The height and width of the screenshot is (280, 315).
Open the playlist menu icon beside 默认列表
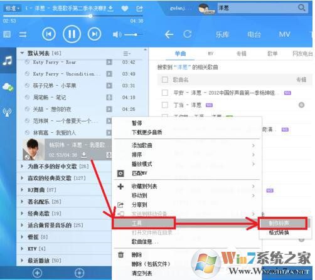(126, 54)
